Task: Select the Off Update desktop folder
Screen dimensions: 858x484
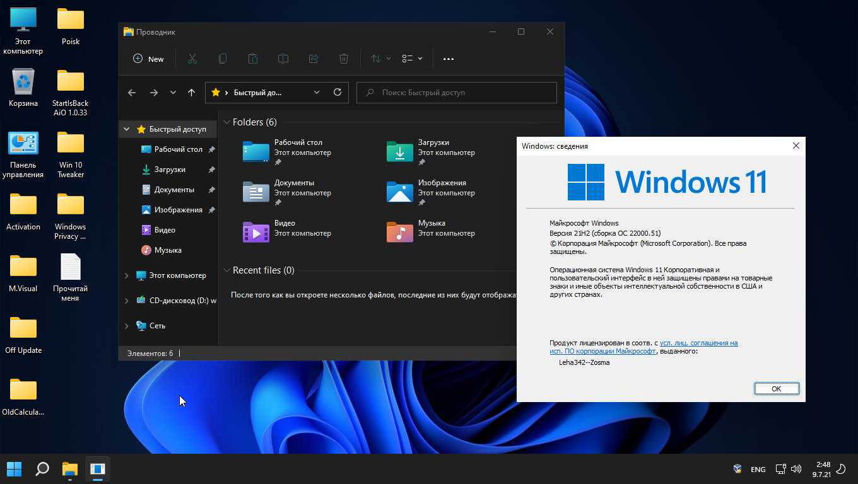Action: [23, 335]
